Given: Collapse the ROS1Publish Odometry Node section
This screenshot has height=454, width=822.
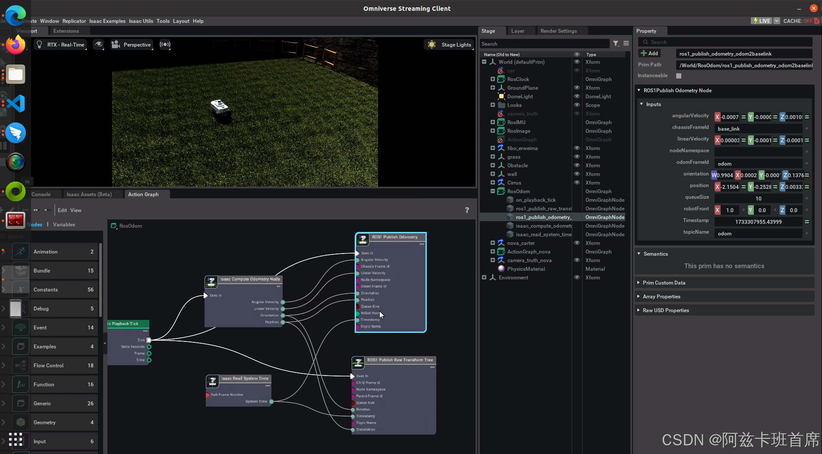Looking at the screenshot, I should coord(639,91).
